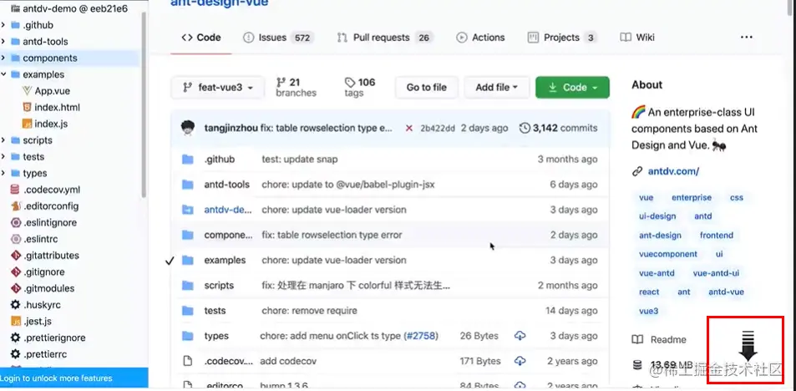The width and height of the screenshot is (796, 391).
Task: Open the tangjinzhou author link
Action: [x=231, y=128]
